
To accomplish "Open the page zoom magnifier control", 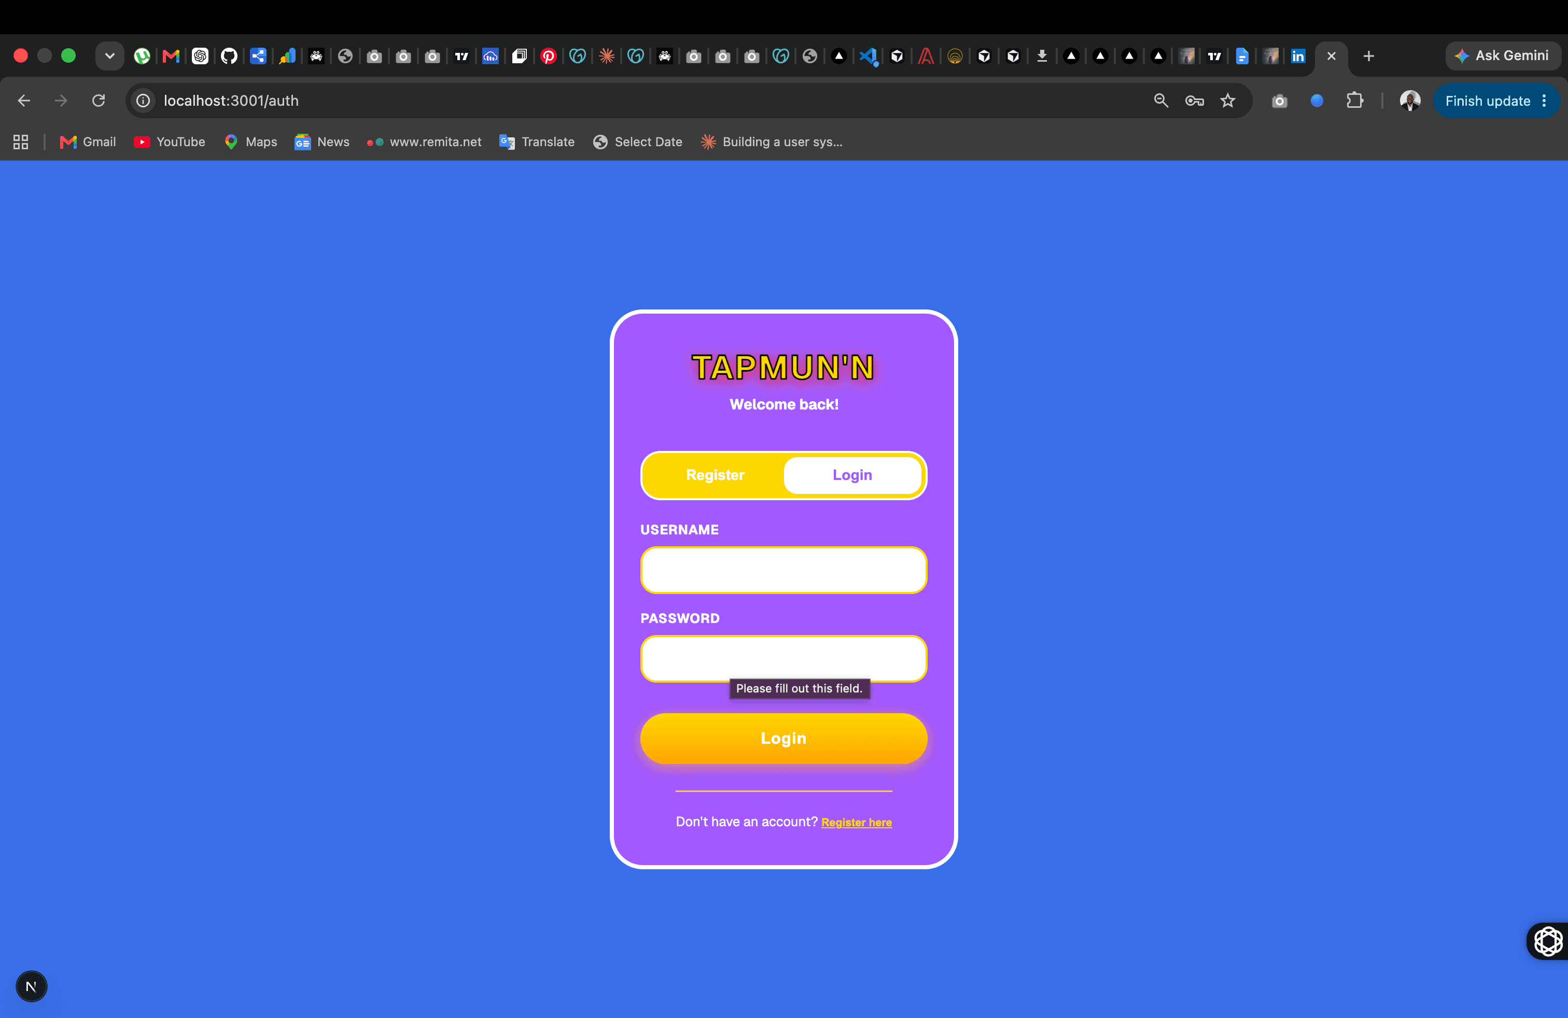I will [1161, 101].
